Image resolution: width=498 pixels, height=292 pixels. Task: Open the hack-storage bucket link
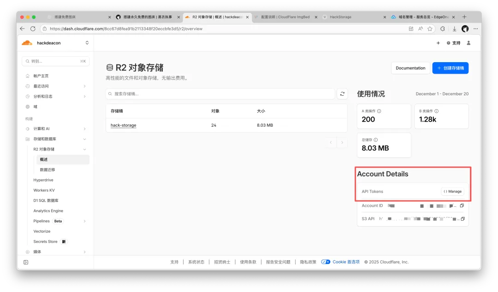click(123, 125)
